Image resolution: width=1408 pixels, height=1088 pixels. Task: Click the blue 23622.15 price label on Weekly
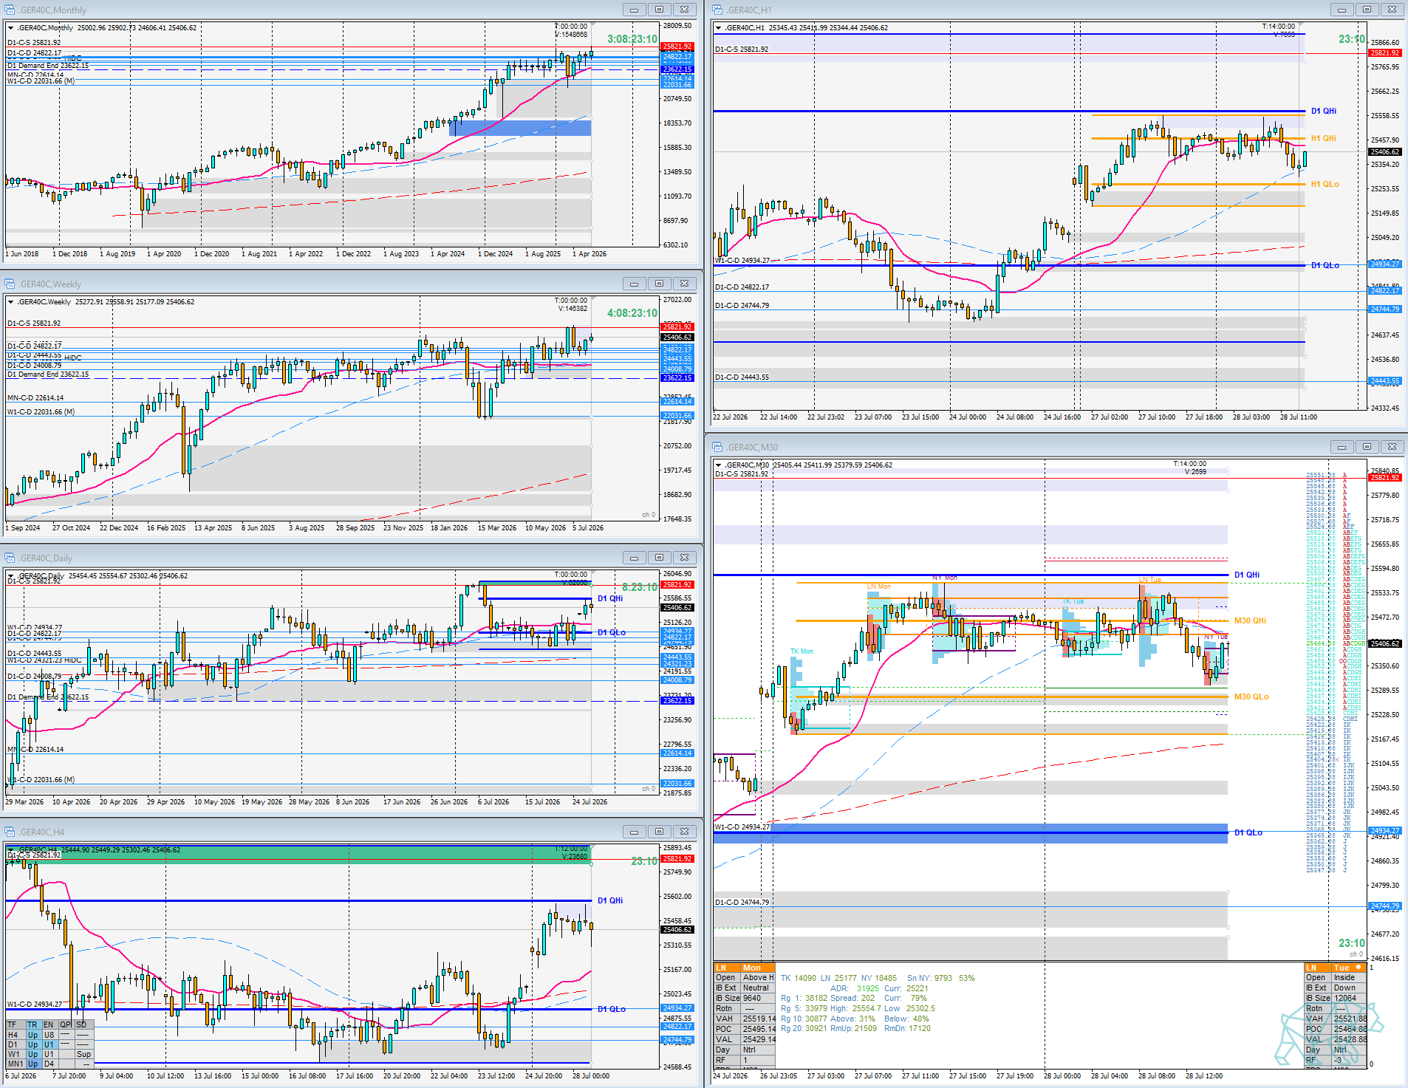click(677, 378)
